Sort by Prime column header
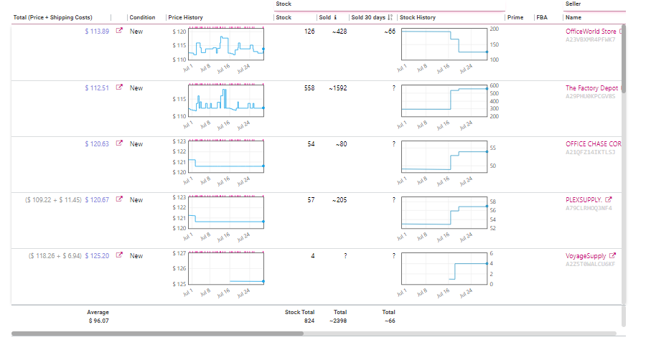Viewport: 651px width, 355px height. click(x=515, y=17)
